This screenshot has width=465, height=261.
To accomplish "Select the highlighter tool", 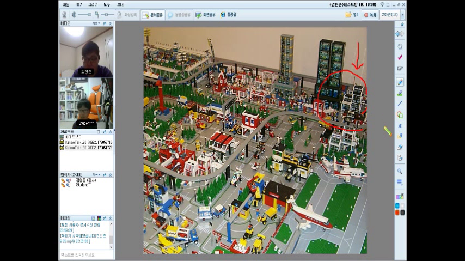I will click(x=400, y=93).
